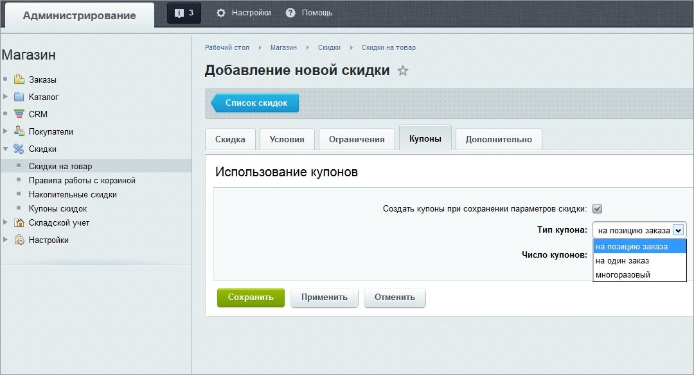Open Настройки in the top bar
The height and width of the screenshot is (375, 694).
[251, 13]
